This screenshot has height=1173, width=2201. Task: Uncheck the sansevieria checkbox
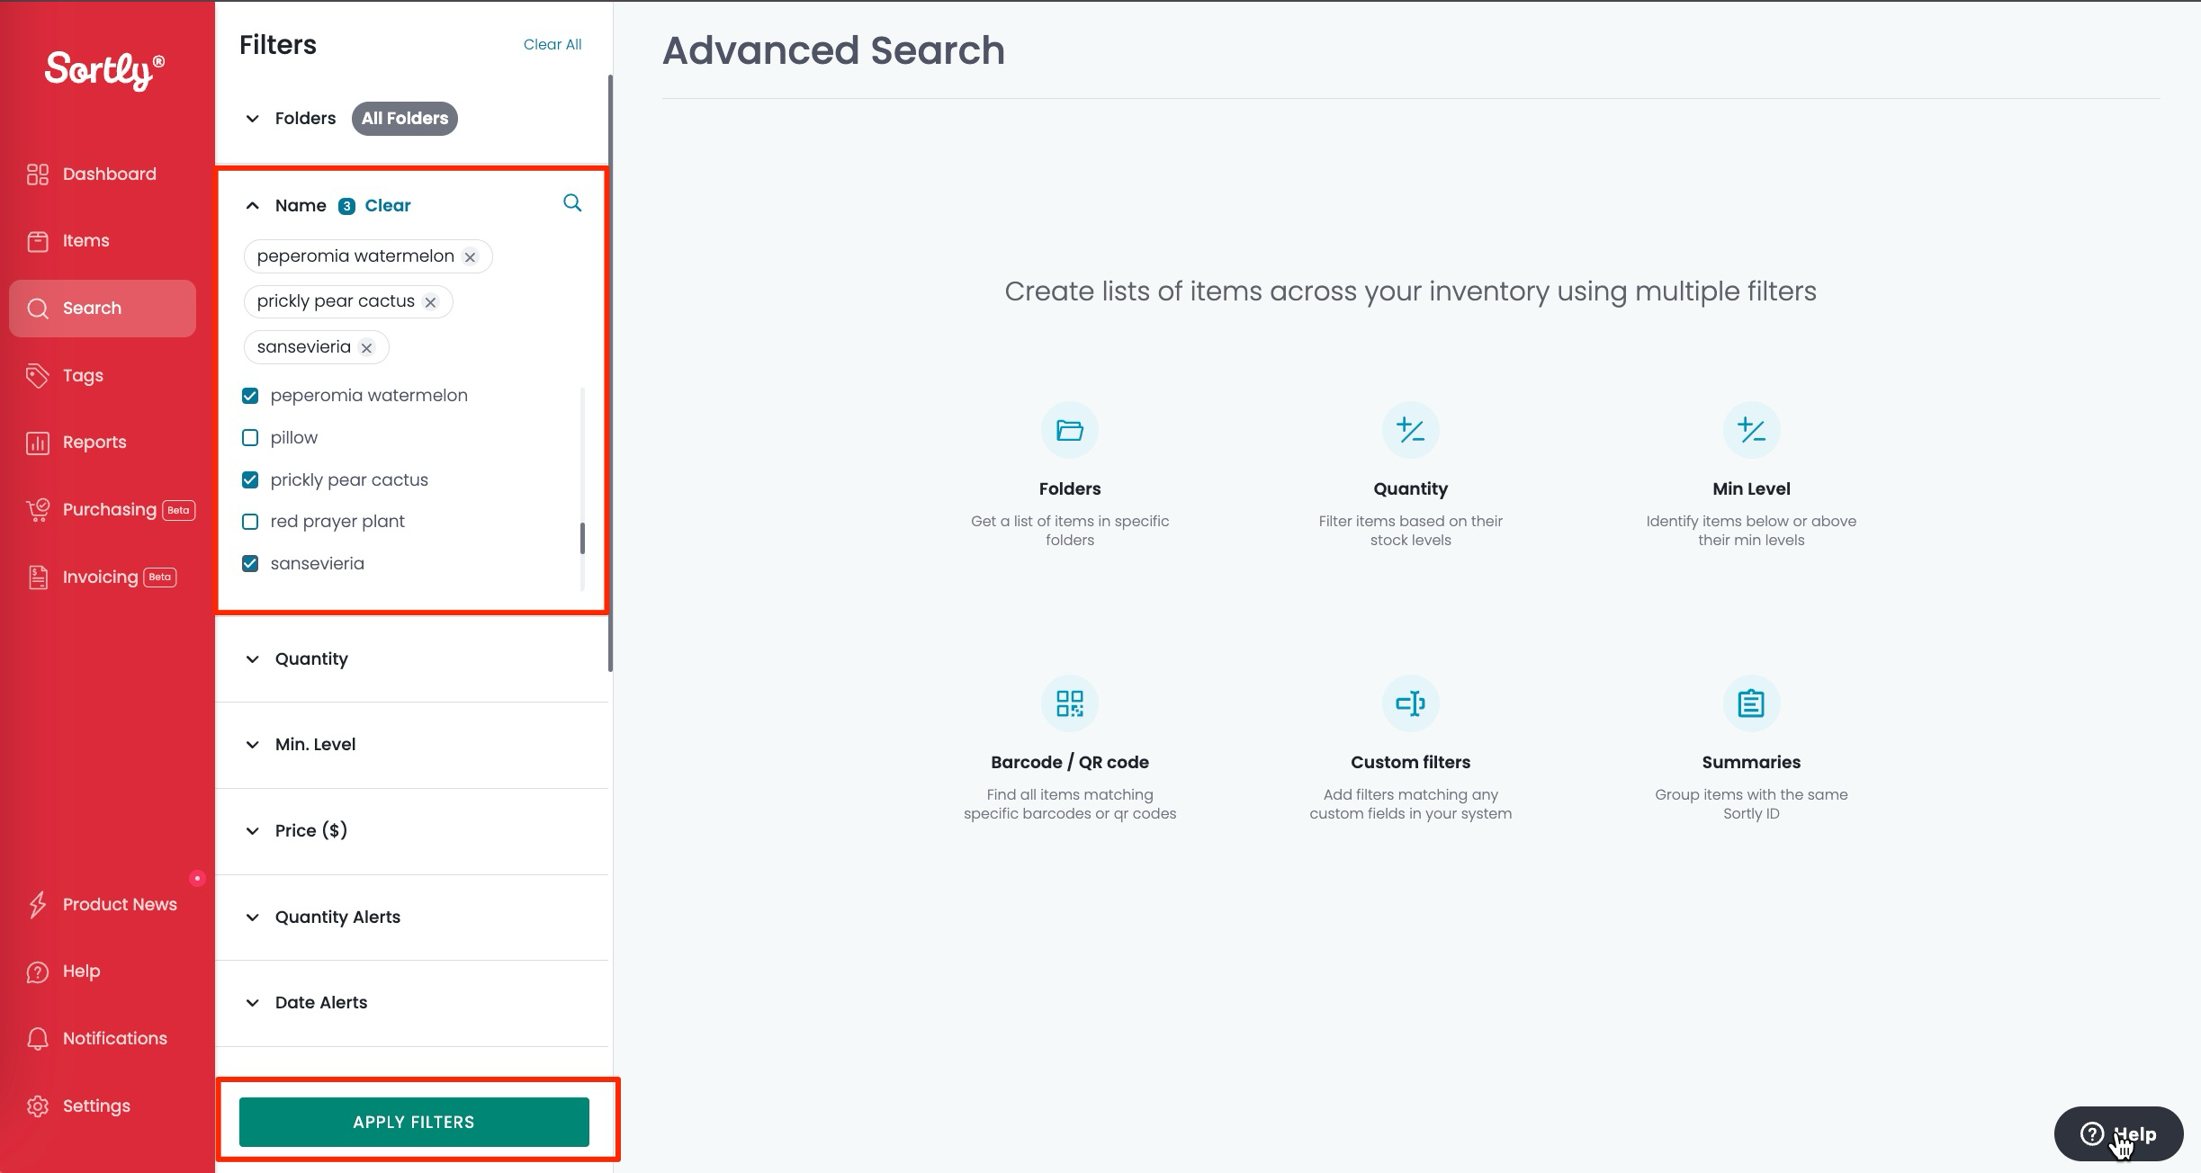pos(250,564)
